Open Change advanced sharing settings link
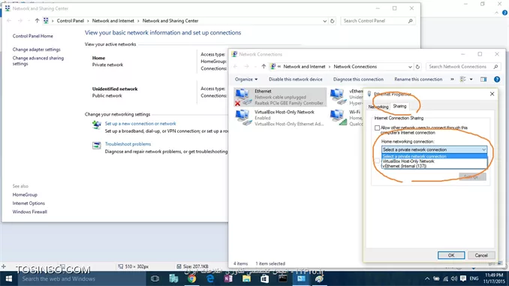 pyautogui.click(x=38, y=61)
